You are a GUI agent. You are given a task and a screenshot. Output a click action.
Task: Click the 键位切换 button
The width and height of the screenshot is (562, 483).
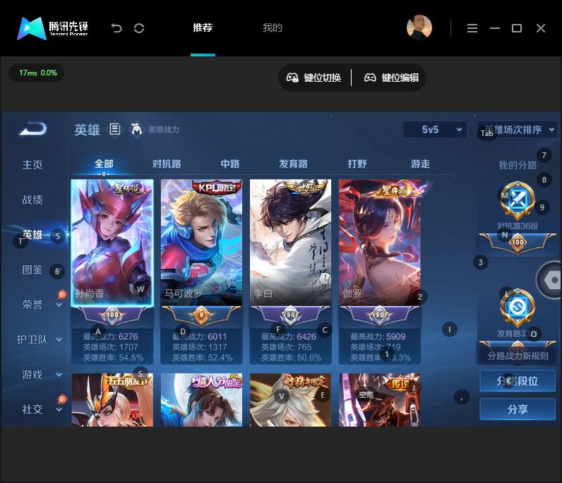click(x=314, y=78)
